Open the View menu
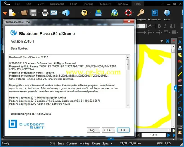Screen dimensions: 184x147 pos(41,4)
